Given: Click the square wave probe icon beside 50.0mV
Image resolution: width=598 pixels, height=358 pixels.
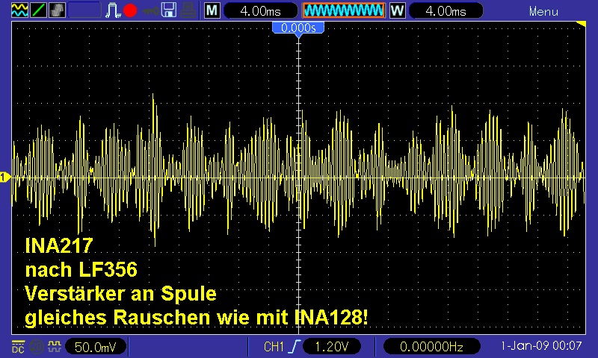Looking at the screenshot, I should 55,346.
